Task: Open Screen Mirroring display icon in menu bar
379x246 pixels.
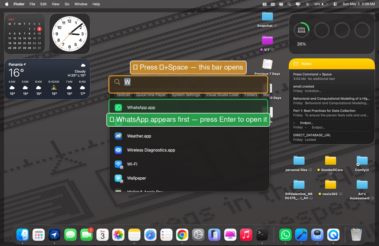Action: (x=298, y=4)
